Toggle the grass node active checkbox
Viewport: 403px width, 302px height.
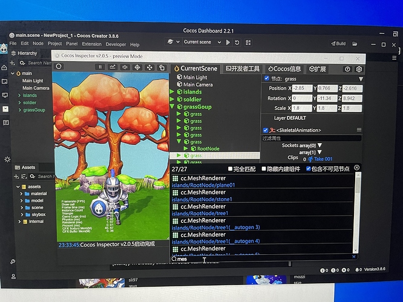(x=267, y=78)
